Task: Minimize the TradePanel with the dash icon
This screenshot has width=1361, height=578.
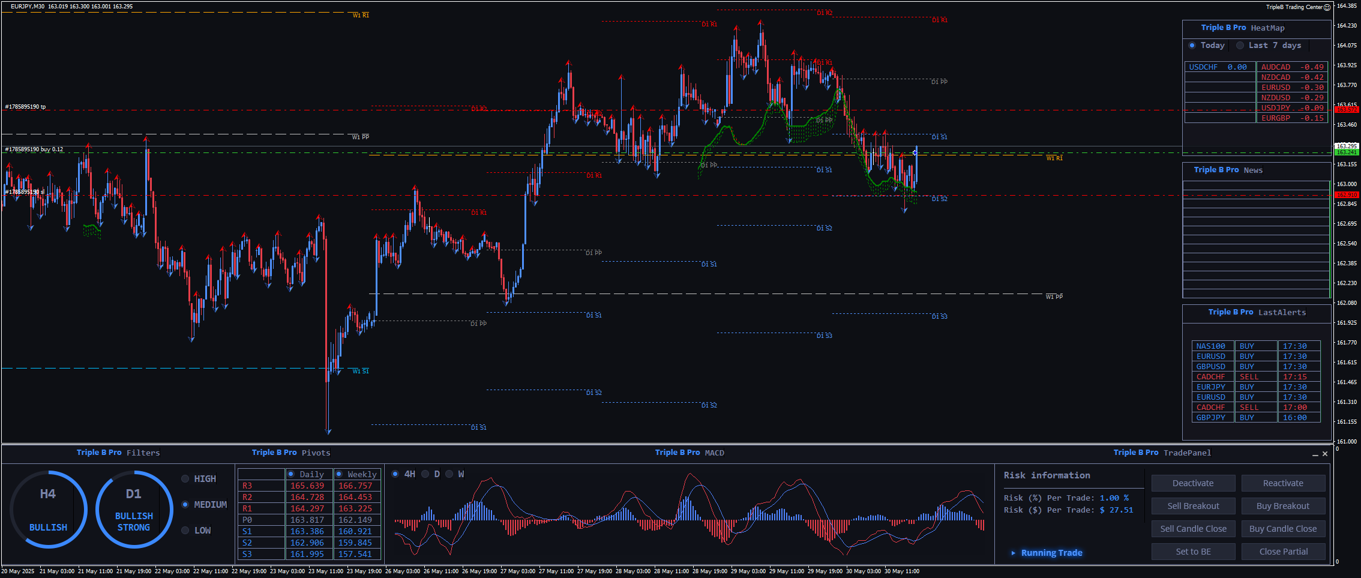Action: point(1315,454)
